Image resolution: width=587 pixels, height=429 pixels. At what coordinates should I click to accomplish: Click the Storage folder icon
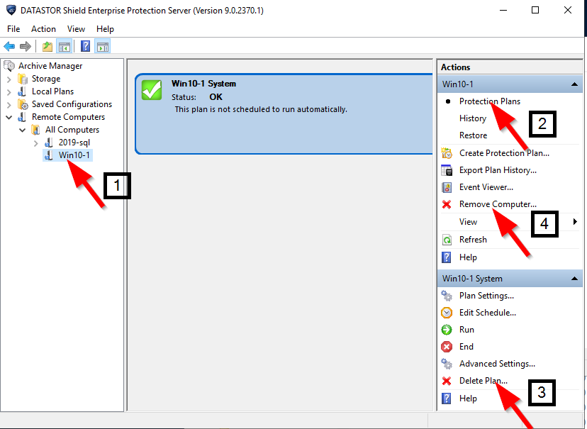click(23, 79)
